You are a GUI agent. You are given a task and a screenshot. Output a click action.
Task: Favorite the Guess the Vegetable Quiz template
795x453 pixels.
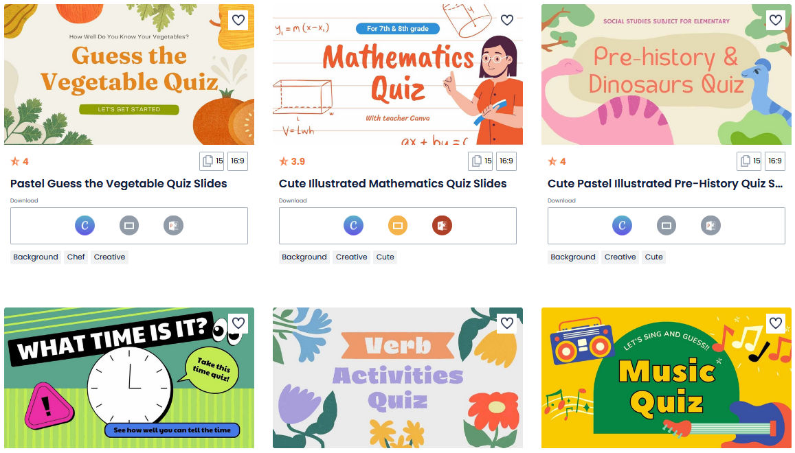pos(238,21)
